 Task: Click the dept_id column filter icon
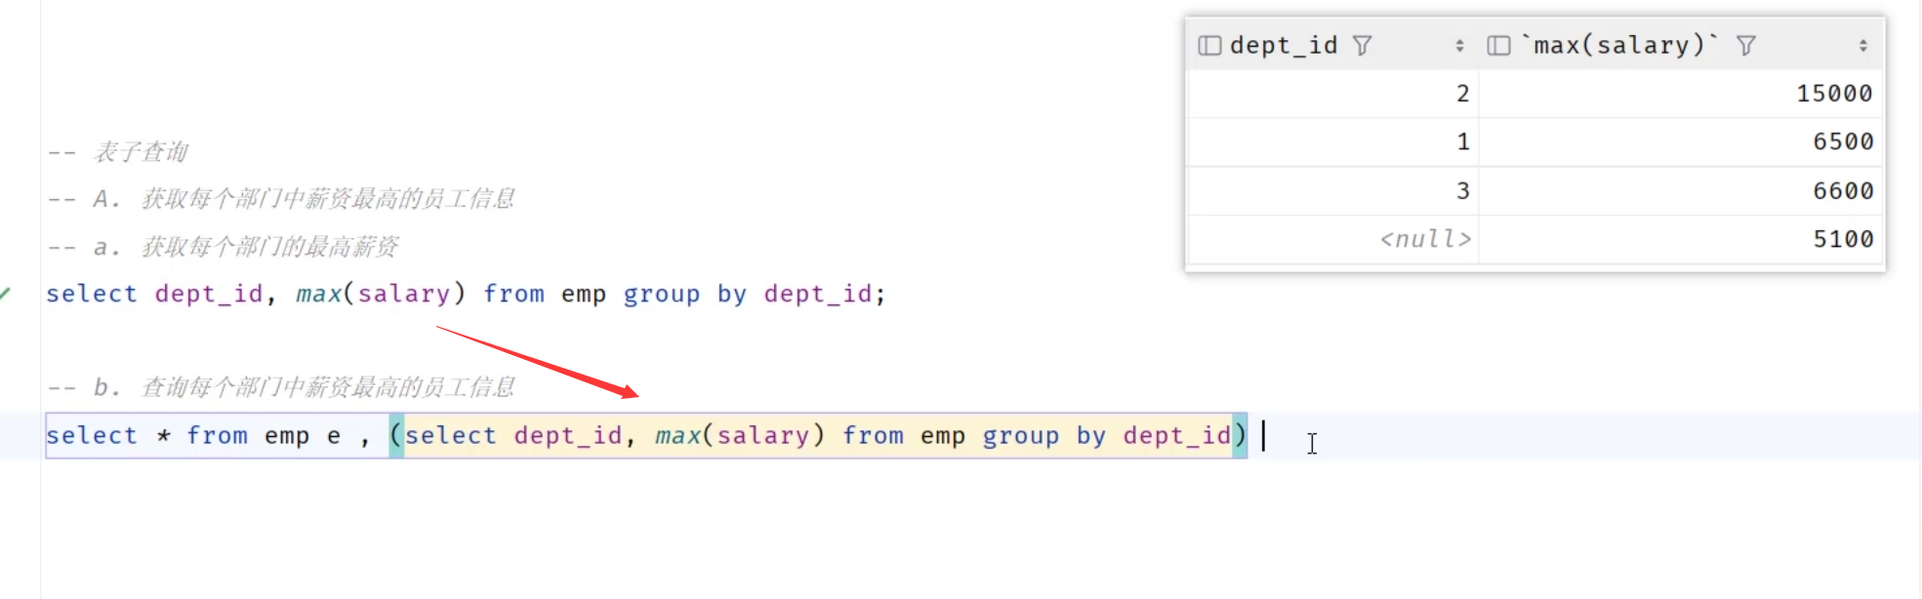tap(1363, 46)
